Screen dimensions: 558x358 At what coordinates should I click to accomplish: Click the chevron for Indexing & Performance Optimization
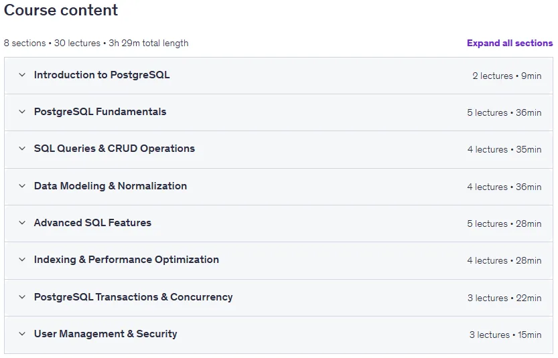(x=22, y=260)
